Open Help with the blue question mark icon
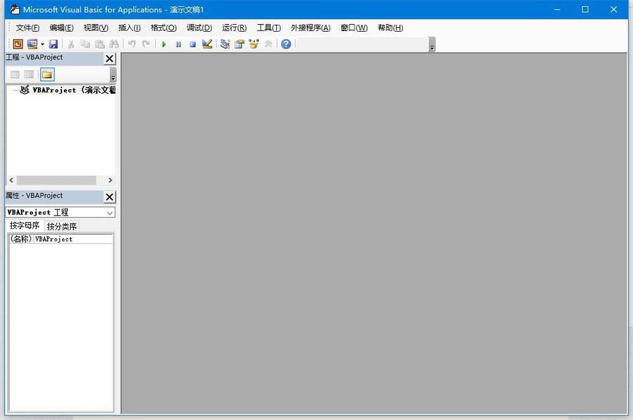Screen dimensions: 633x420 pyautogui.click(x=286, y=44)
